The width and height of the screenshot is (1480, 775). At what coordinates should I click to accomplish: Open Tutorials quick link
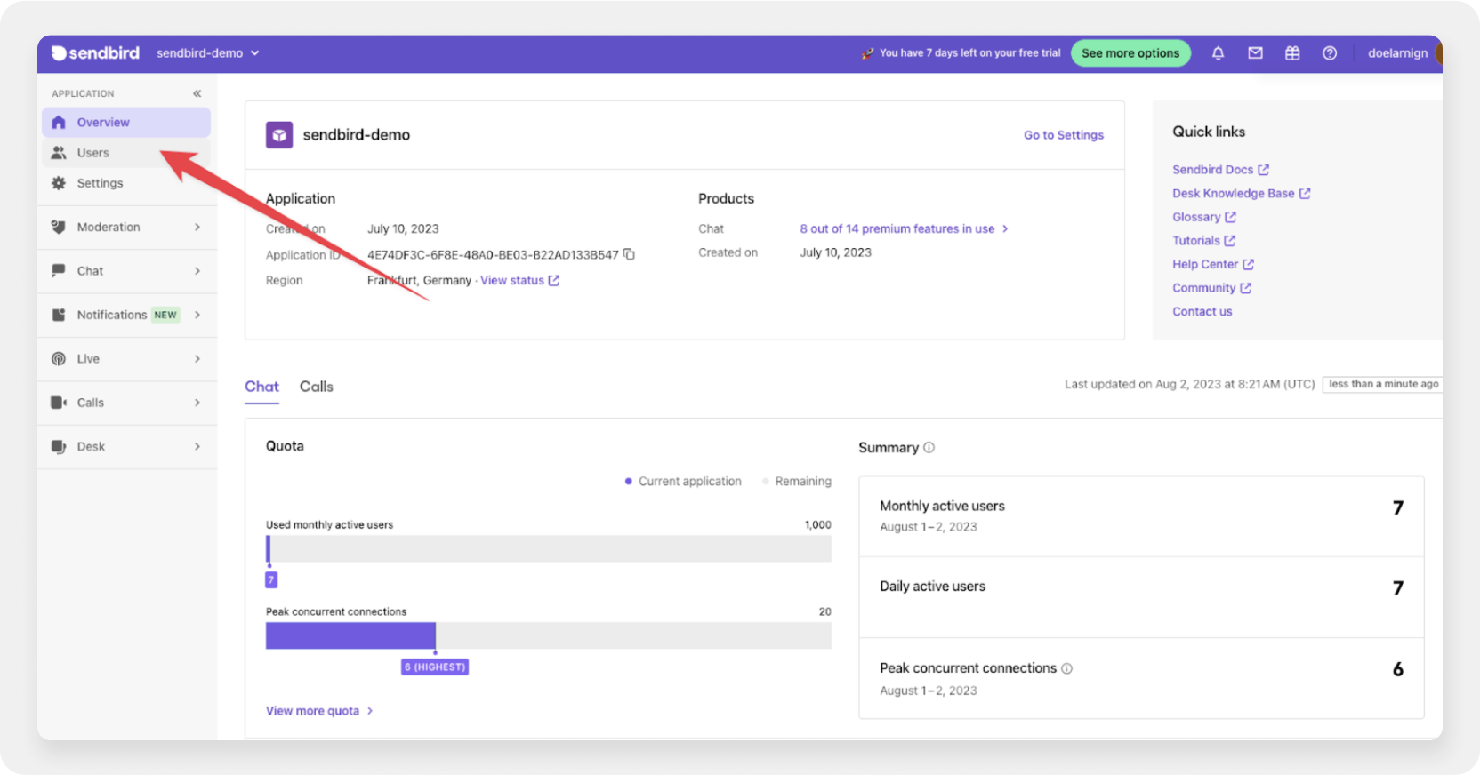click(x=1203, y=241)
